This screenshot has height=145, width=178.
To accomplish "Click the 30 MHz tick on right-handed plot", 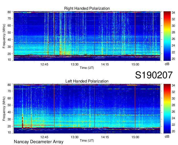I will (x=9, y=47).
